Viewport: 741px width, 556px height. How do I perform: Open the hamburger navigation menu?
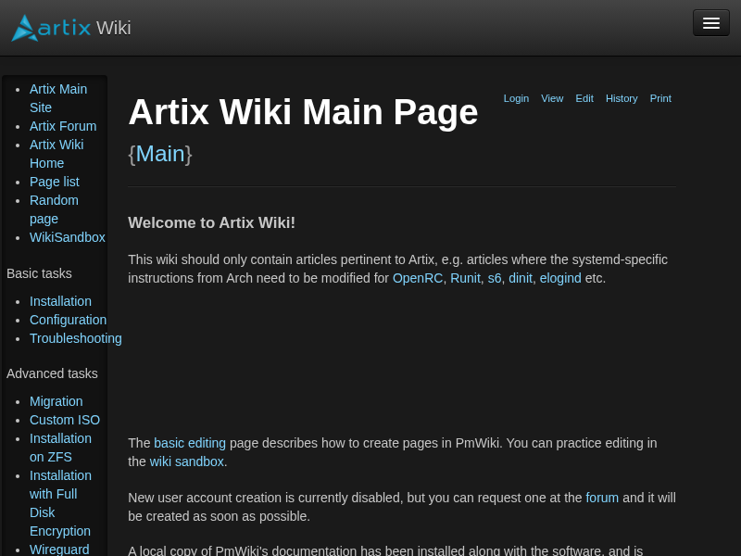(x=710, y=22)
